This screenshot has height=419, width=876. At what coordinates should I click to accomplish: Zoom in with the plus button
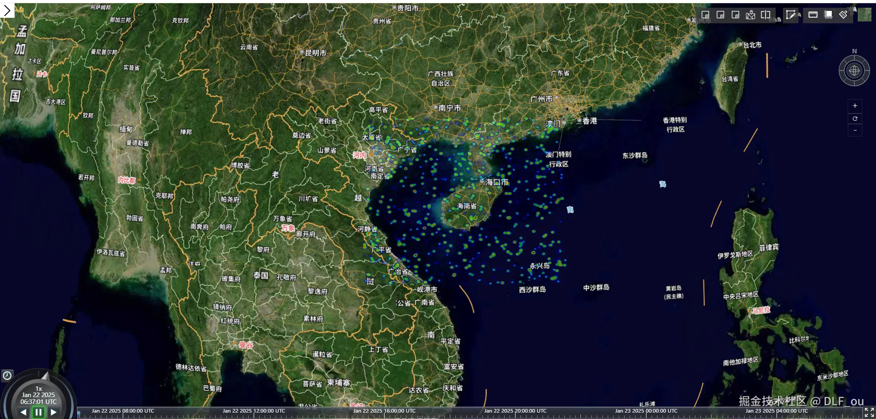click(855, 106)
